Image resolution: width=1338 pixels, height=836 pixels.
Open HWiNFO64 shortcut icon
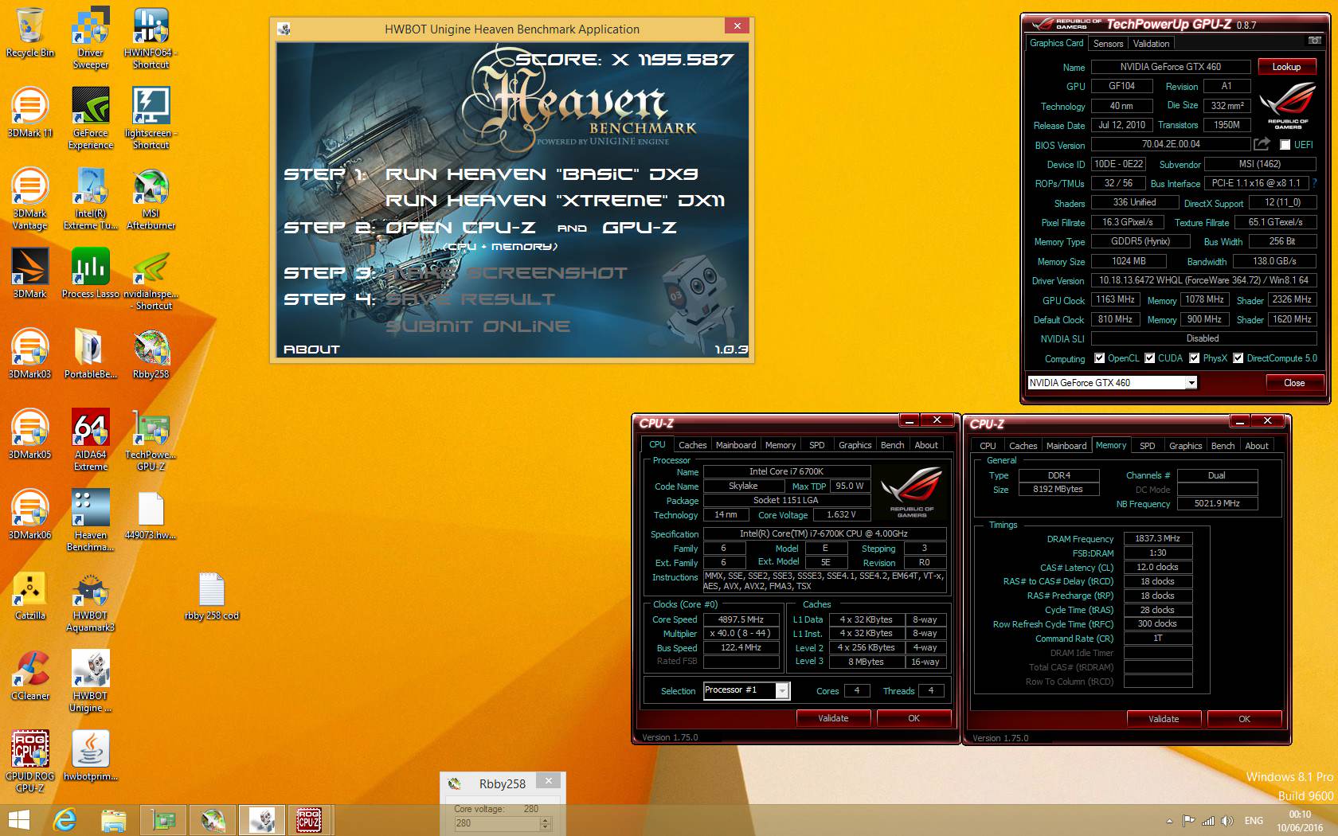151,38
